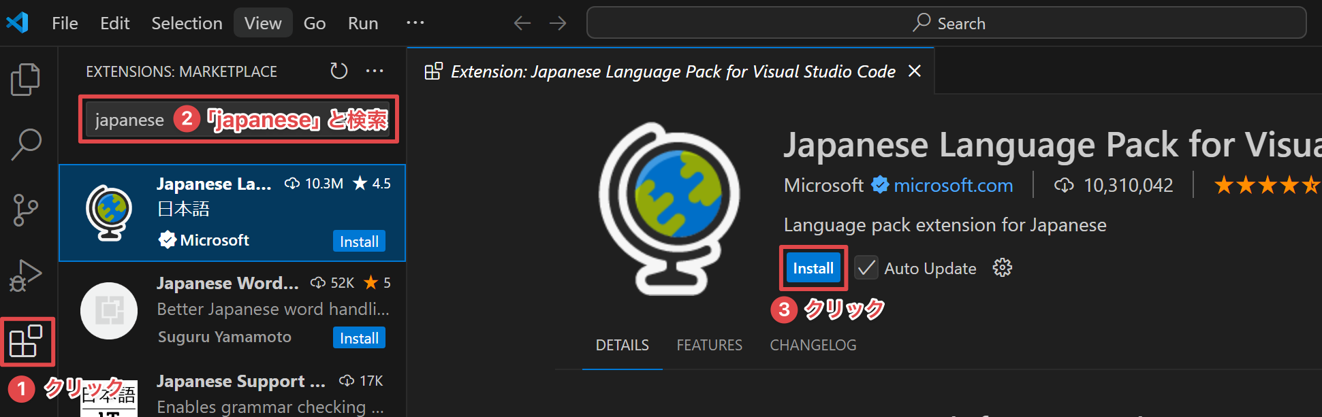Open extension settings gear next to Auto Update
This screenshot has width=1322, height=417.
click(1002, 268)
